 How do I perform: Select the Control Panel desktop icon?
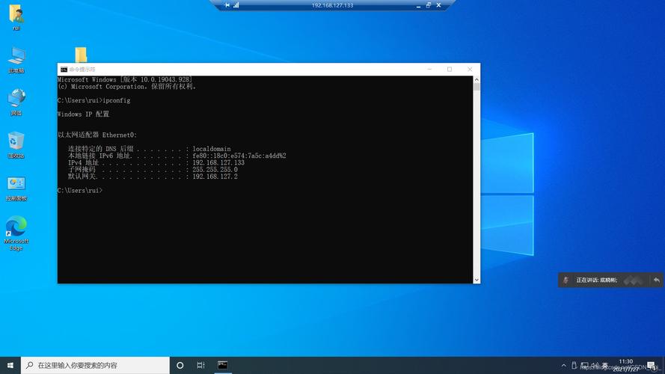[16, 188]
